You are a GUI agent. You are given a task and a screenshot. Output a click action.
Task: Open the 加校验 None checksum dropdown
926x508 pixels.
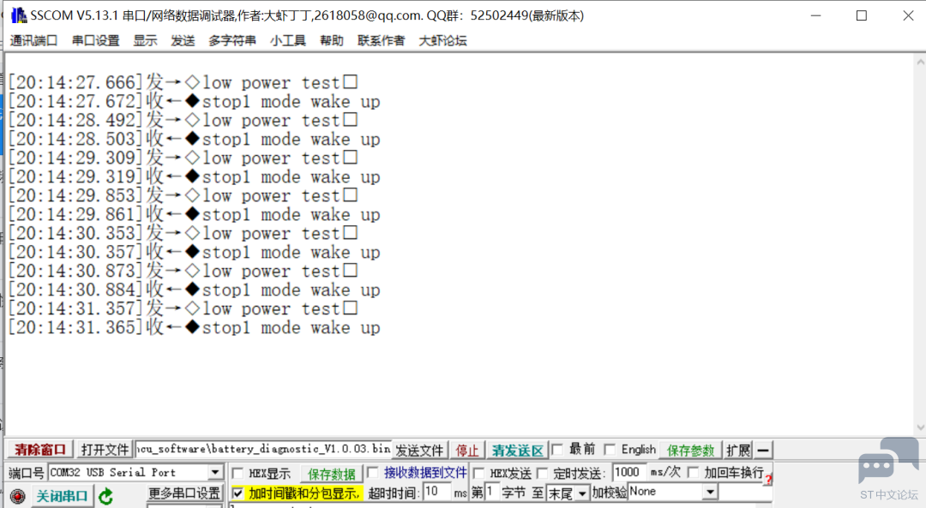710,492
